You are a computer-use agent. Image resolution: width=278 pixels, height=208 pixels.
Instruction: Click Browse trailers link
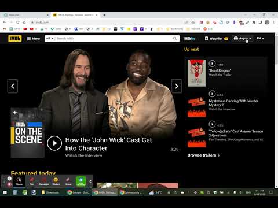point(203,155)
